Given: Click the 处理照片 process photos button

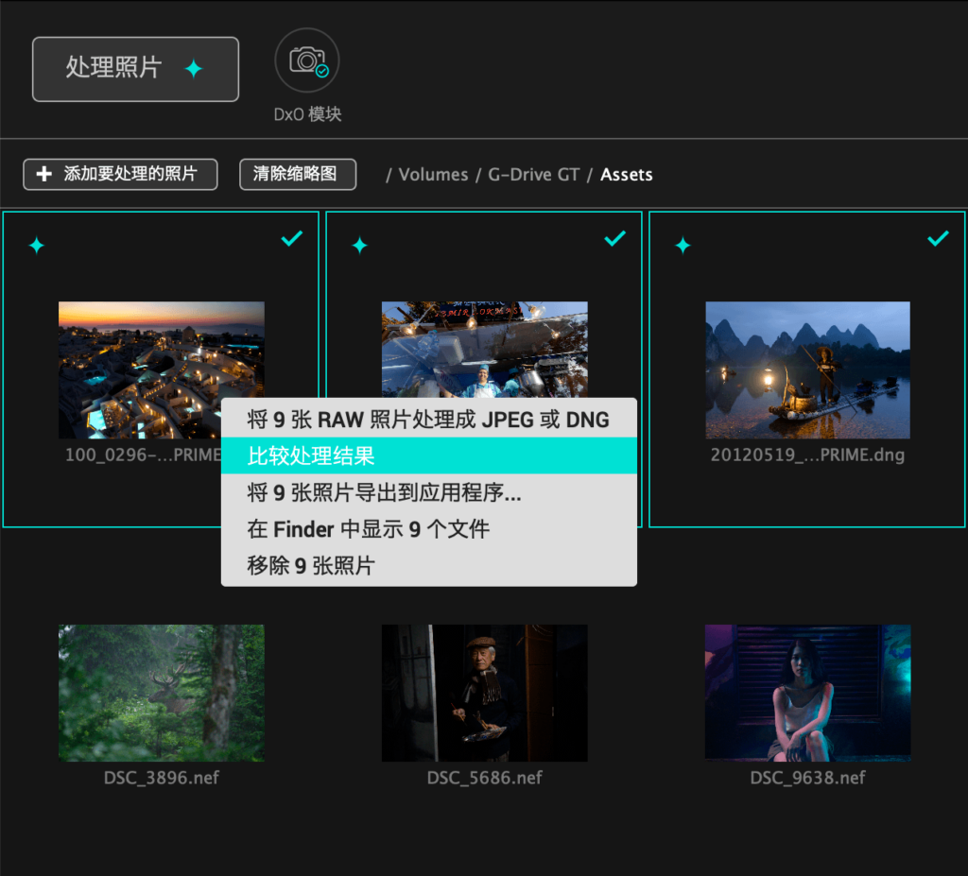Looking at the screenshot, I should point(135,69).
